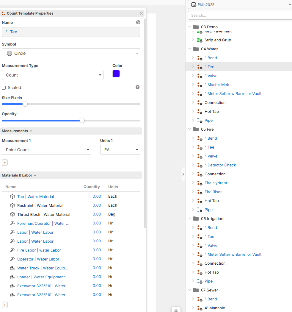Click the add measurement plus button
Screen dimensions: 292x312
coord(5,163)
